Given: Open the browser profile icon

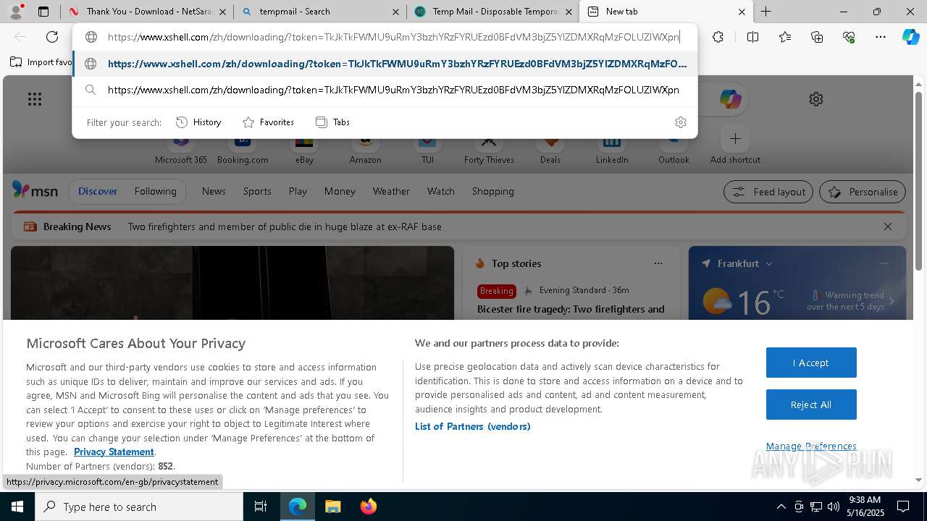Looking at the screenshot, I should coord(16,12).
